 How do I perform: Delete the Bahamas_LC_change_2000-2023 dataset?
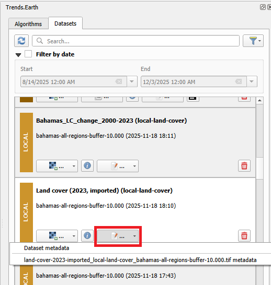tap(244, 166)
